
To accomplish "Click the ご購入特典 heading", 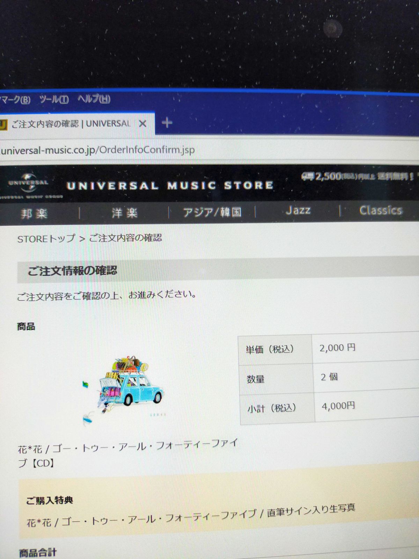I will 50,500.
